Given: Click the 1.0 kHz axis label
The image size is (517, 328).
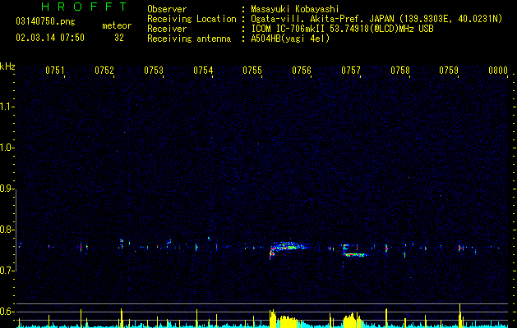Looking at the screenshot, I should [x=7, y=148].
